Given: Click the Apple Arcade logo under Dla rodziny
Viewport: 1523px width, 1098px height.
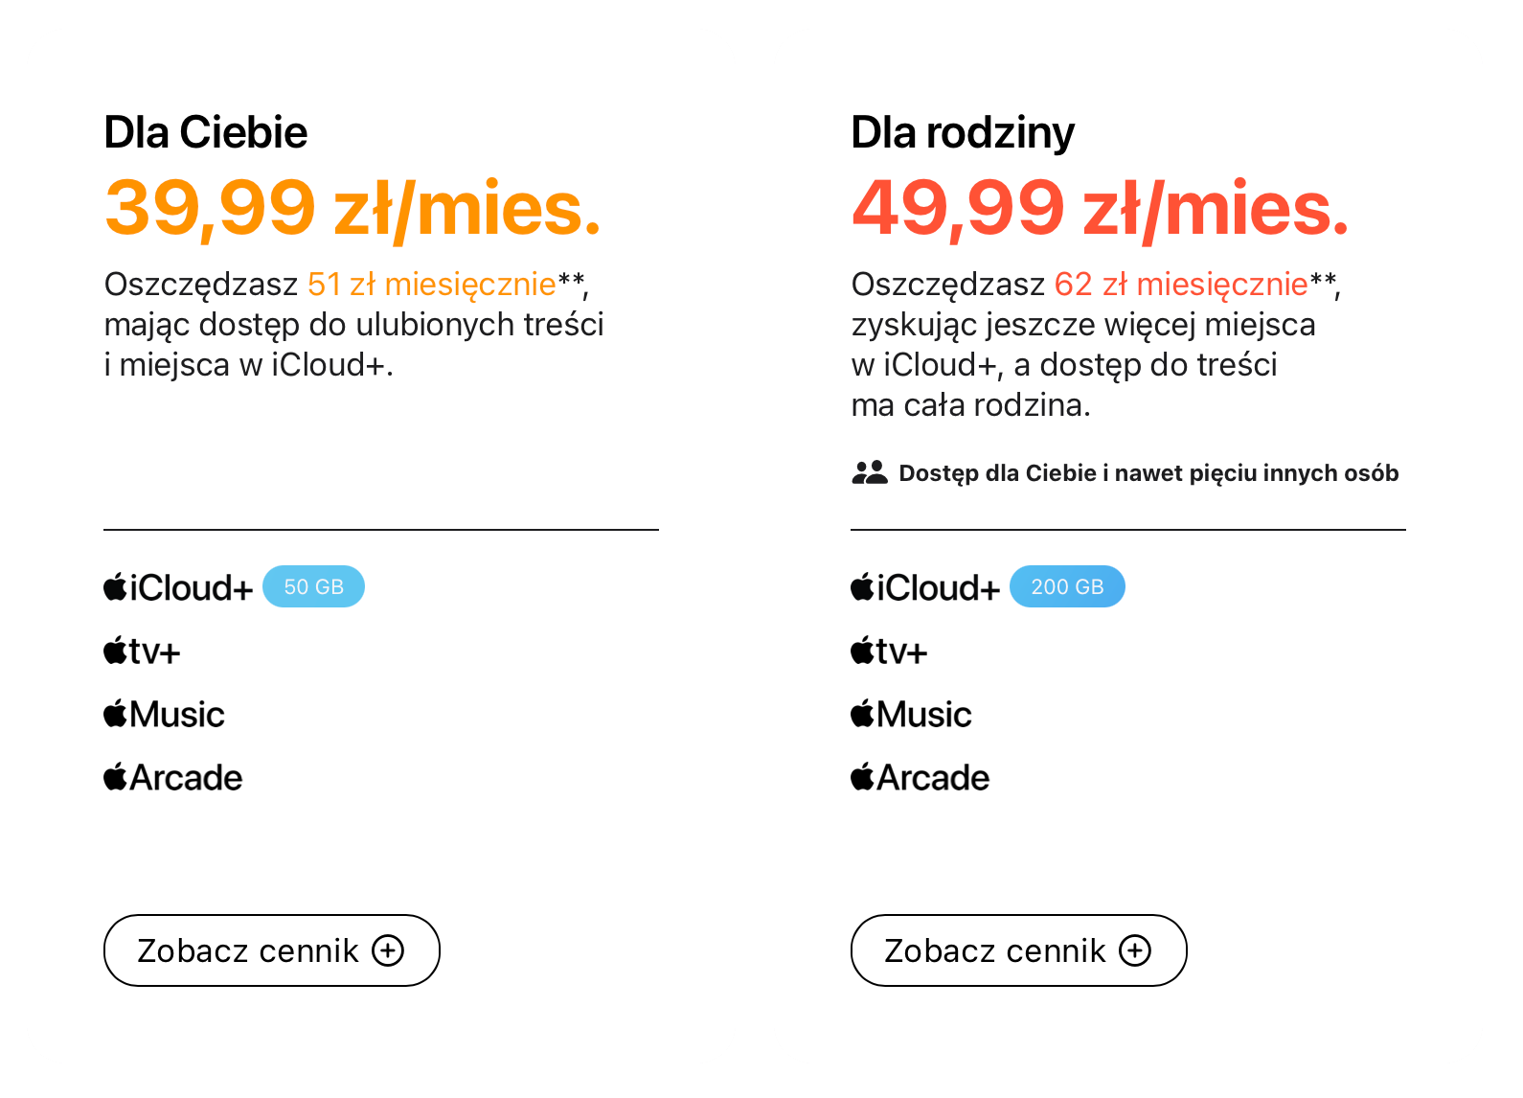Looking at the screenshot, I should [920, 777].
